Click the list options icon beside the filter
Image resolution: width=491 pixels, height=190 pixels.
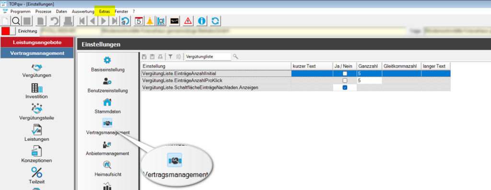(x=178, y=56)
